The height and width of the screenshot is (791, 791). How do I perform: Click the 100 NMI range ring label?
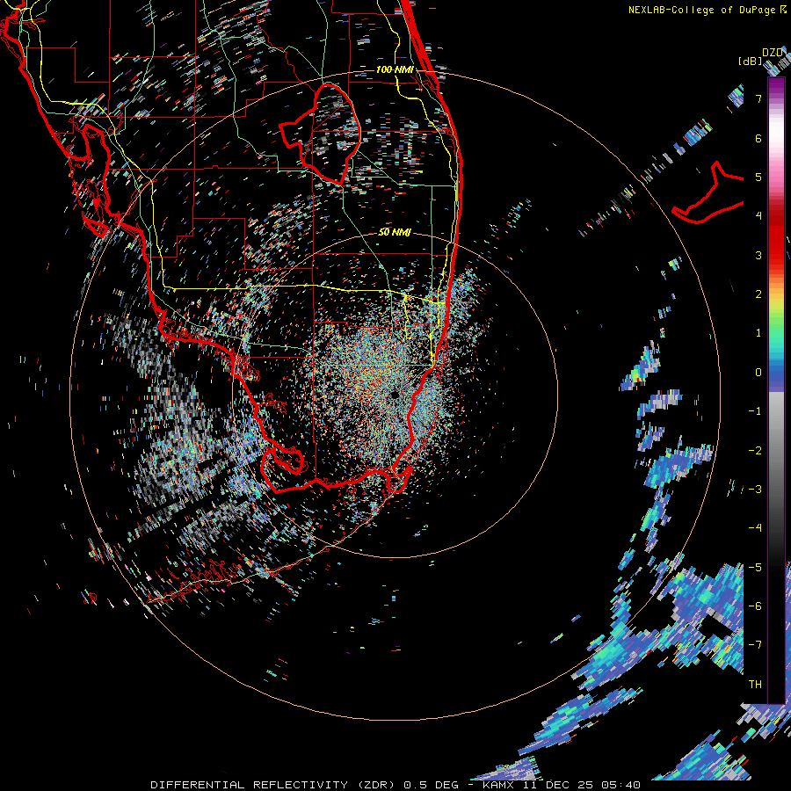click(x=395, y=69)
